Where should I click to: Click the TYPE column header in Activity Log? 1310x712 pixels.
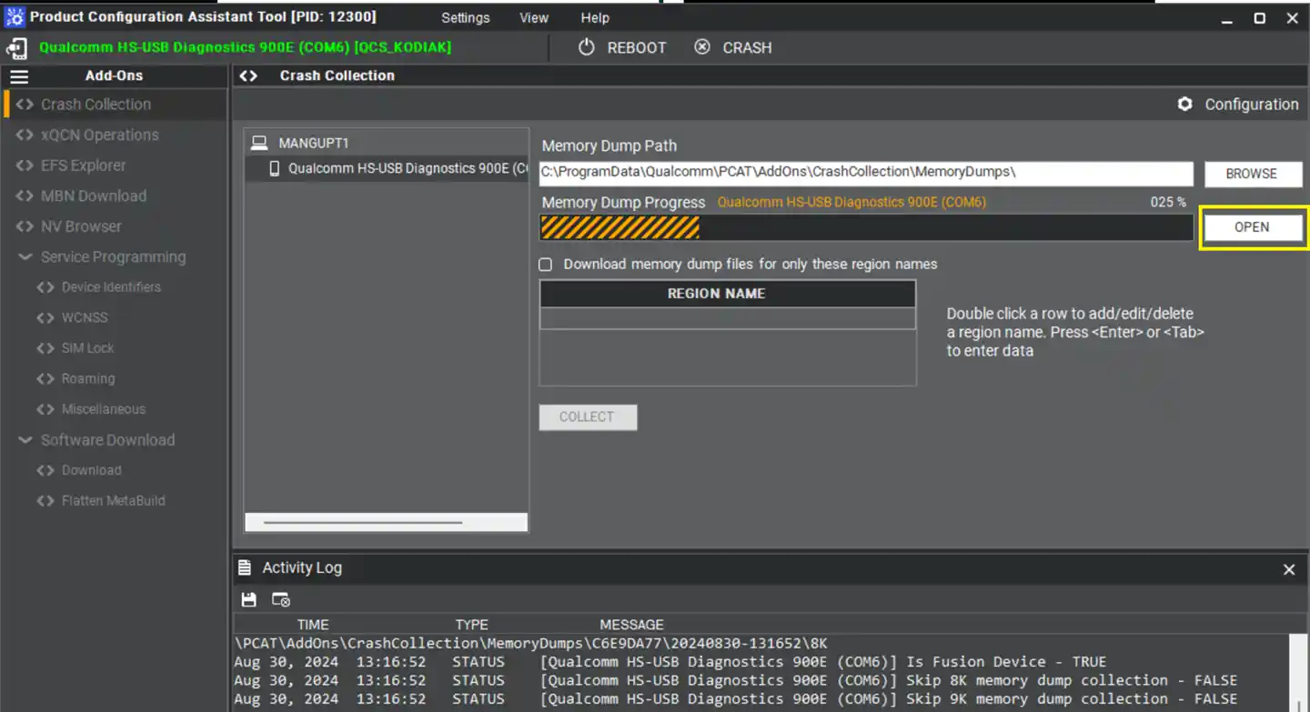[471, 625]
